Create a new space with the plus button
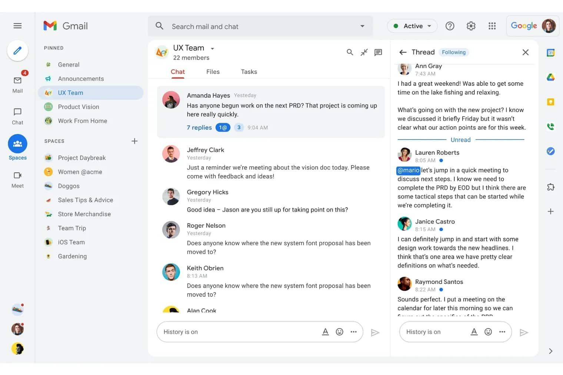The width and height of the screenshot is (563, 375). click(x=134, y=141)
